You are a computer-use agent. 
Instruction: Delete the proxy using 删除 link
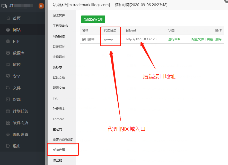218,39
